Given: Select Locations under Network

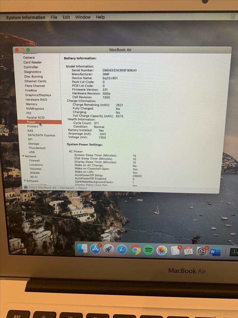Looking at the screenshot, I should (x=36, y=165).
